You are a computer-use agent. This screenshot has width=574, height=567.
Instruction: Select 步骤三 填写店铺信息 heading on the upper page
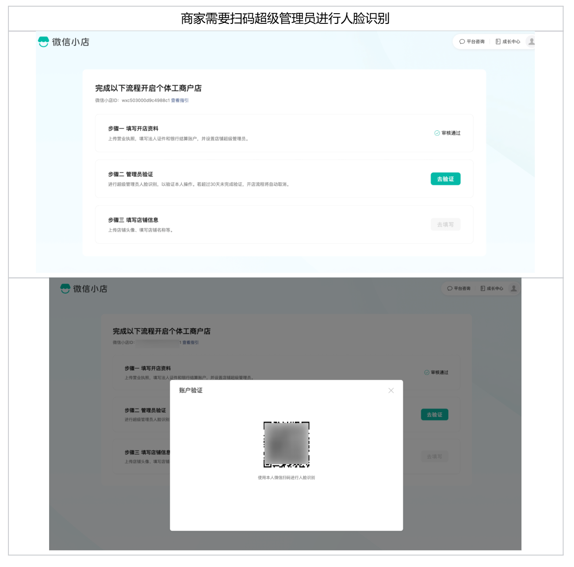click(x=133, y=220)
